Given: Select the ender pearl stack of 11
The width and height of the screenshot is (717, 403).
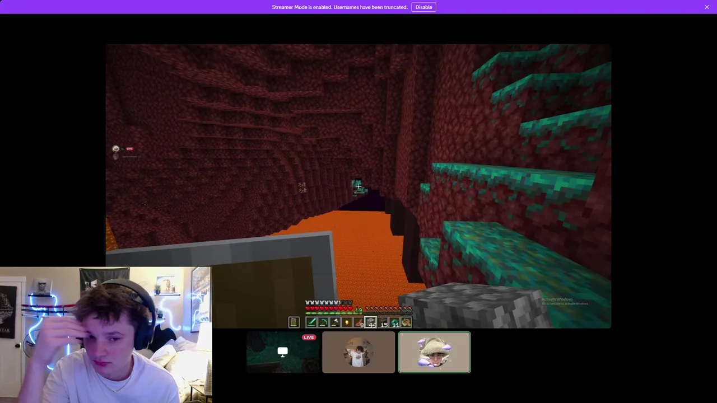Looking at the screenshot, I should tap(394, 322).
